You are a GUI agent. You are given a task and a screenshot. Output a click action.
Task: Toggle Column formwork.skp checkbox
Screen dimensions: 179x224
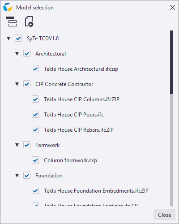[35, 160]
